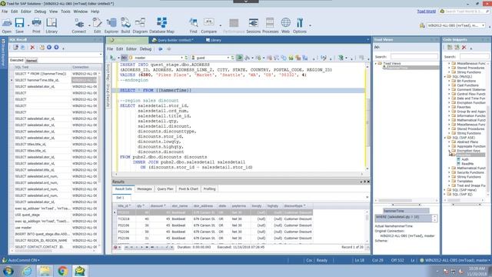Click the Print toolbar icon
The height and width of the screenshot is (277, 492).
click(36, 25)
